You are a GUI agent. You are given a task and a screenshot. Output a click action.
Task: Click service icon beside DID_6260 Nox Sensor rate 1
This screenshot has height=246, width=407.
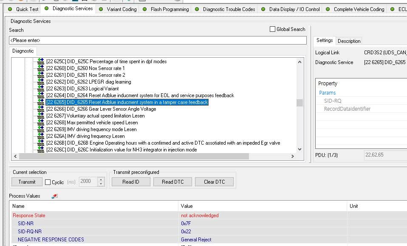click(41, 68)
